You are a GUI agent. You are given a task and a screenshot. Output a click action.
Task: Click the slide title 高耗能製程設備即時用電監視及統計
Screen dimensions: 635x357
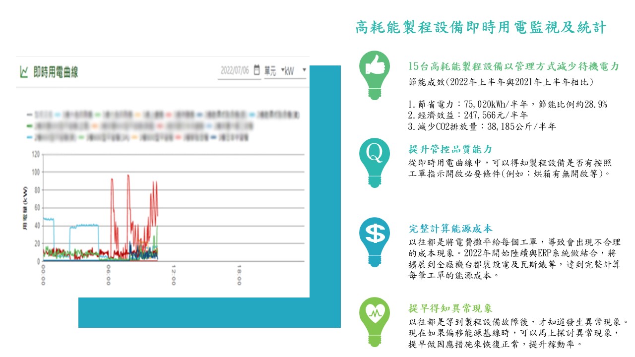[481, 27]
